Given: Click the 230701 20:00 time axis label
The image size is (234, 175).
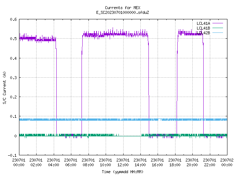Looking at the screenshot, I should point(192,162).
